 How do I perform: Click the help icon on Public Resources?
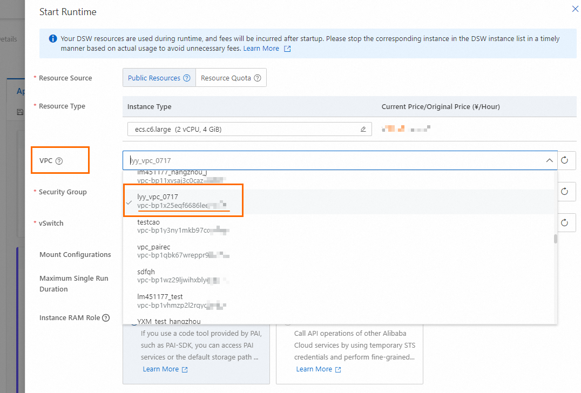[187, 78]
